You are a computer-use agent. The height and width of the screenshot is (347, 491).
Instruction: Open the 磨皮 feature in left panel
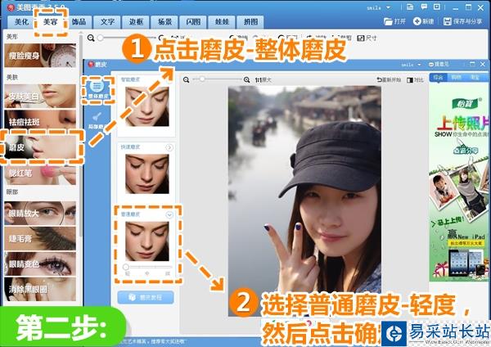[x=40, y=146]
